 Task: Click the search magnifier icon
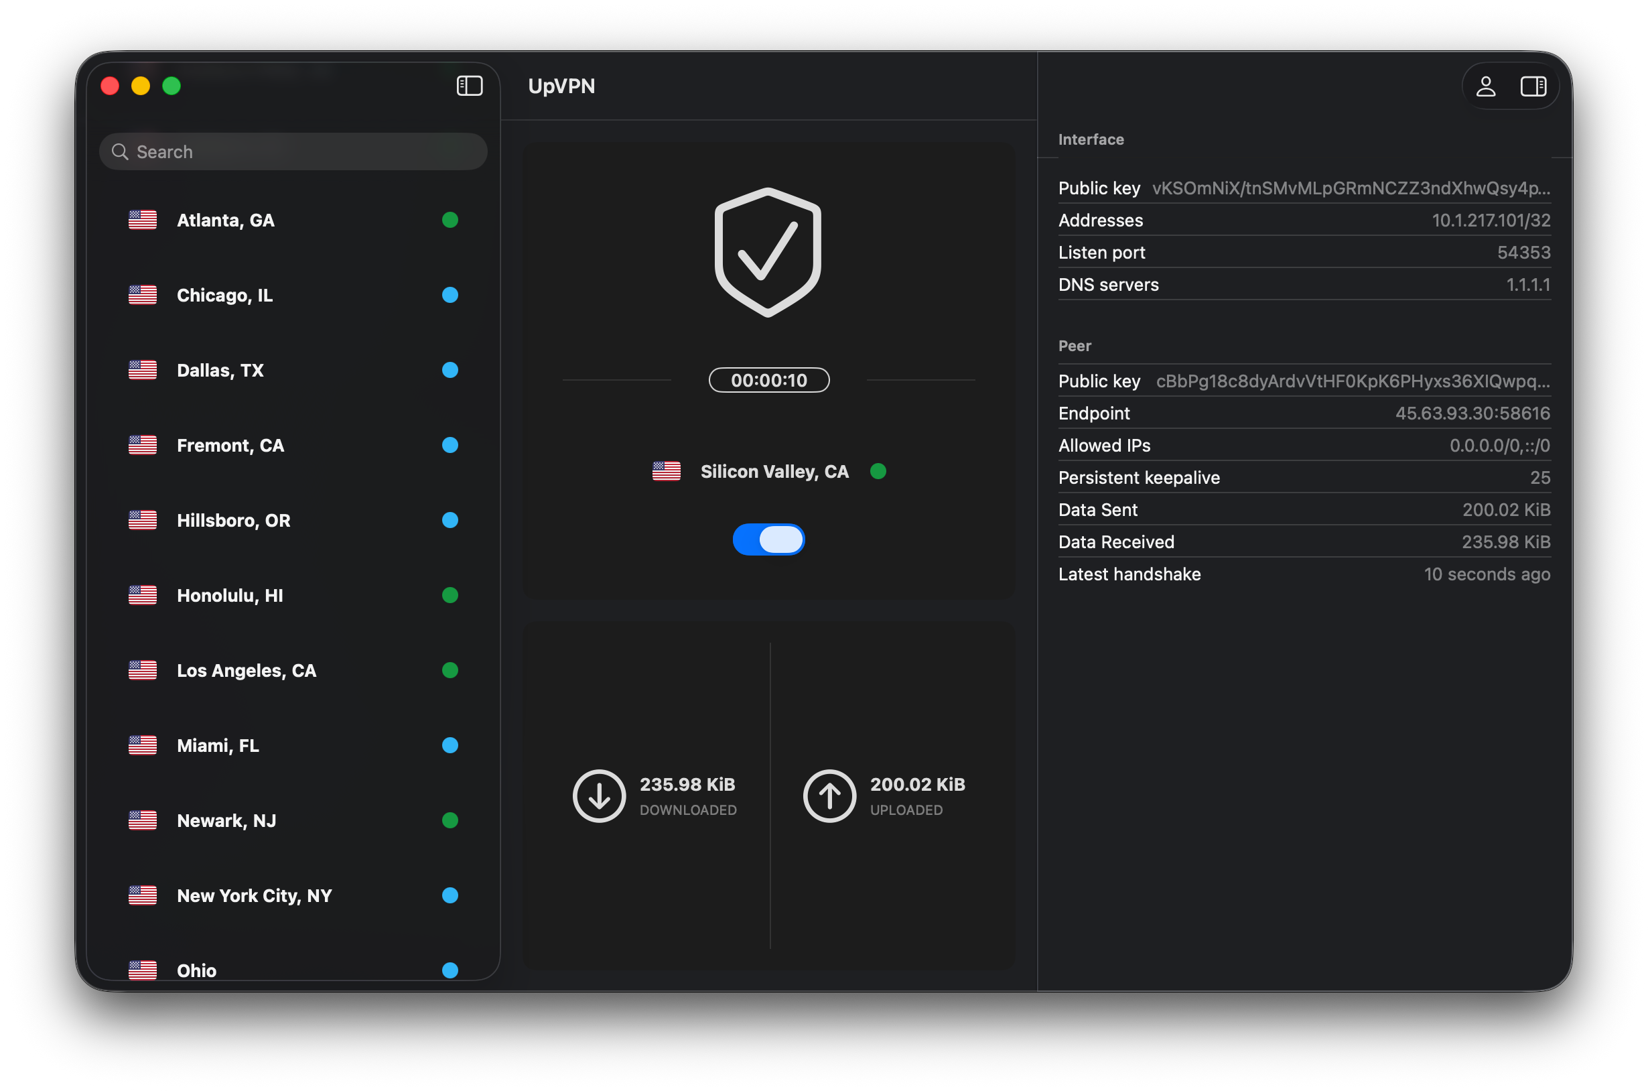(x=121, y=151)
